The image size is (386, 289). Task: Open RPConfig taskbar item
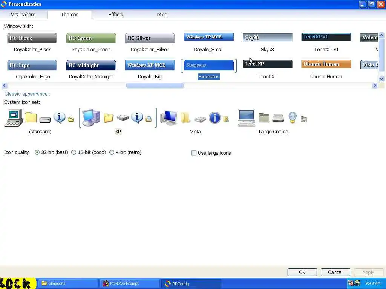tap(191, 284)
